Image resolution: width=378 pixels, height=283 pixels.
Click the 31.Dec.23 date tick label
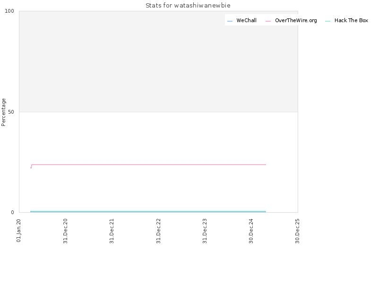[x=205, y=231]
